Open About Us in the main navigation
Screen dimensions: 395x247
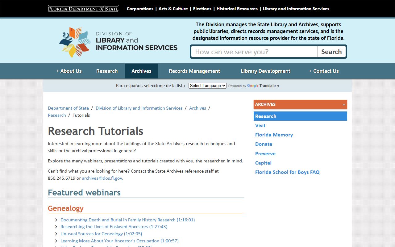(71, 71)
